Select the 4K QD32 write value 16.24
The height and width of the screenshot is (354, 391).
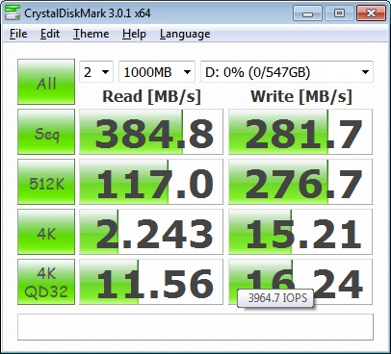[x=300, y=282]
